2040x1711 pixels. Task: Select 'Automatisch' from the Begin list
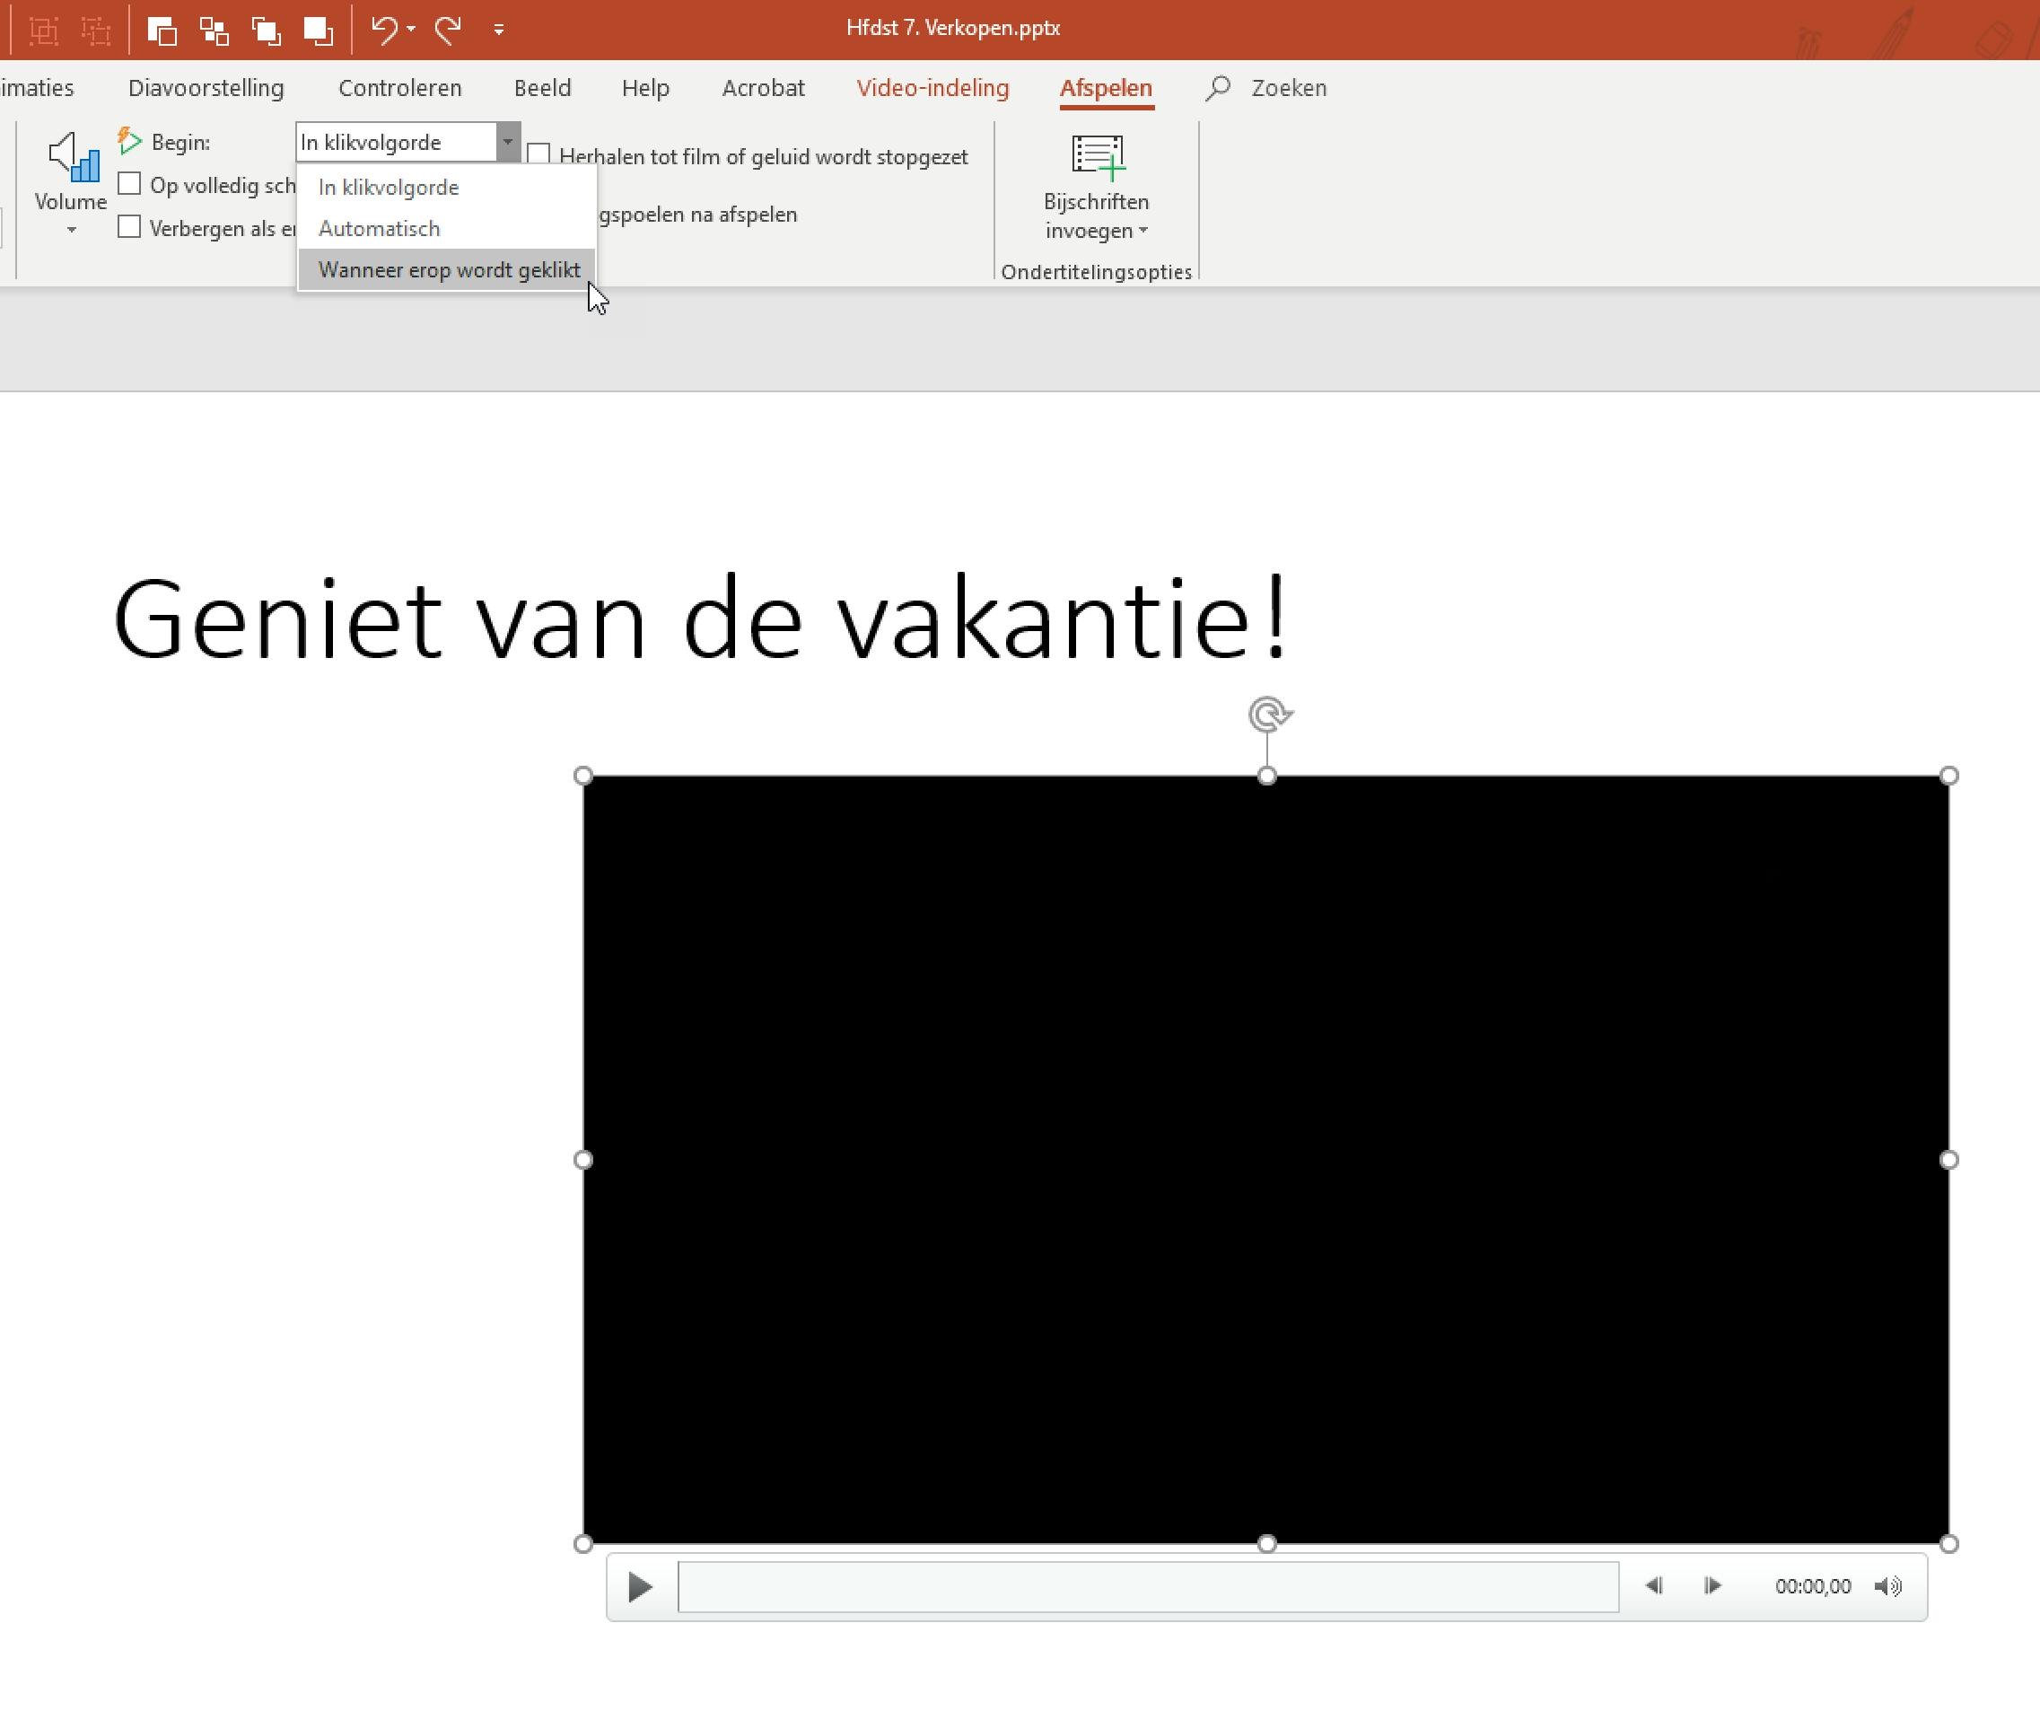[379, 228]
